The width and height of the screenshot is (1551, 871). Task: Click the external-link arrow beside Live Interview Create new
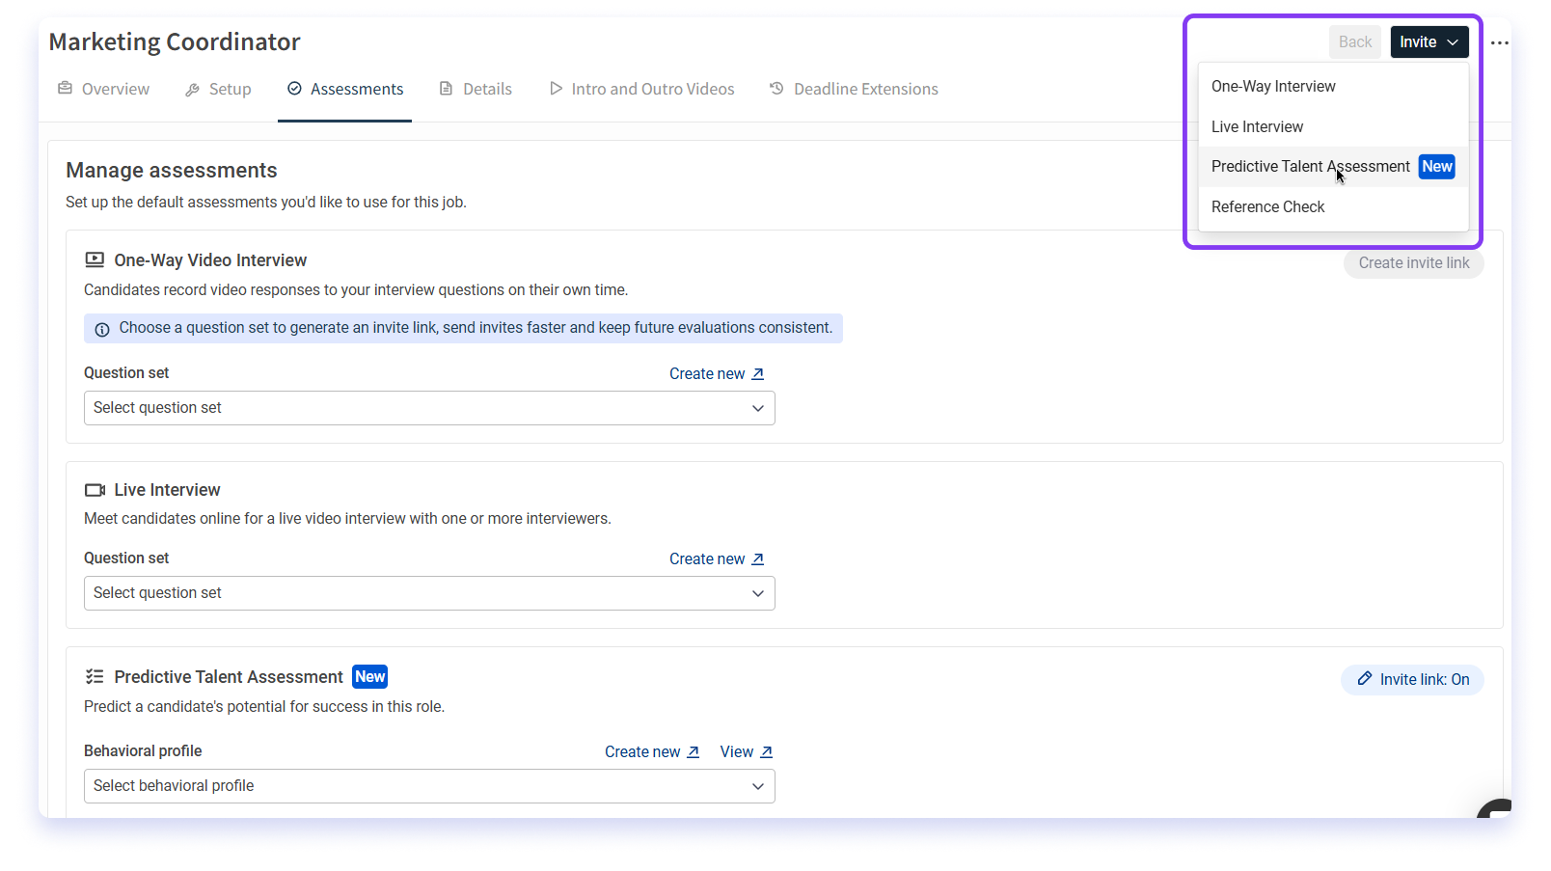[x=758, y=559]
